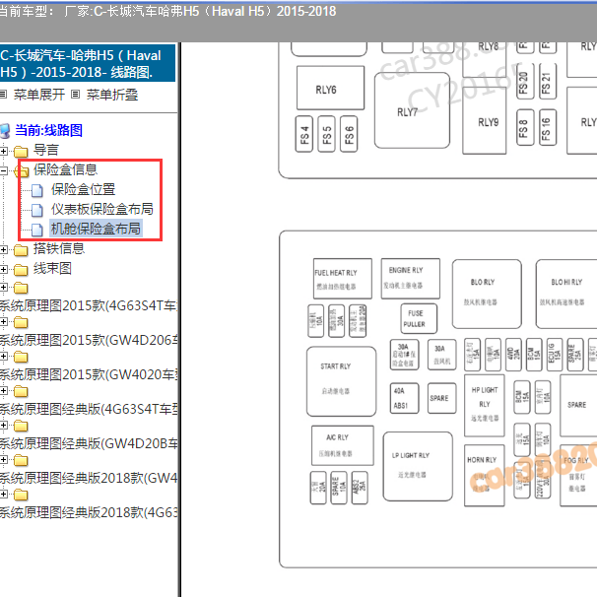This screenshot has width=597, height=597.
Task: Click the BLO RLY box
Action: coord(487,294)
